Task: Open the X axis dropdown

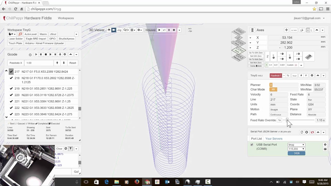Action: click(250, 38)
